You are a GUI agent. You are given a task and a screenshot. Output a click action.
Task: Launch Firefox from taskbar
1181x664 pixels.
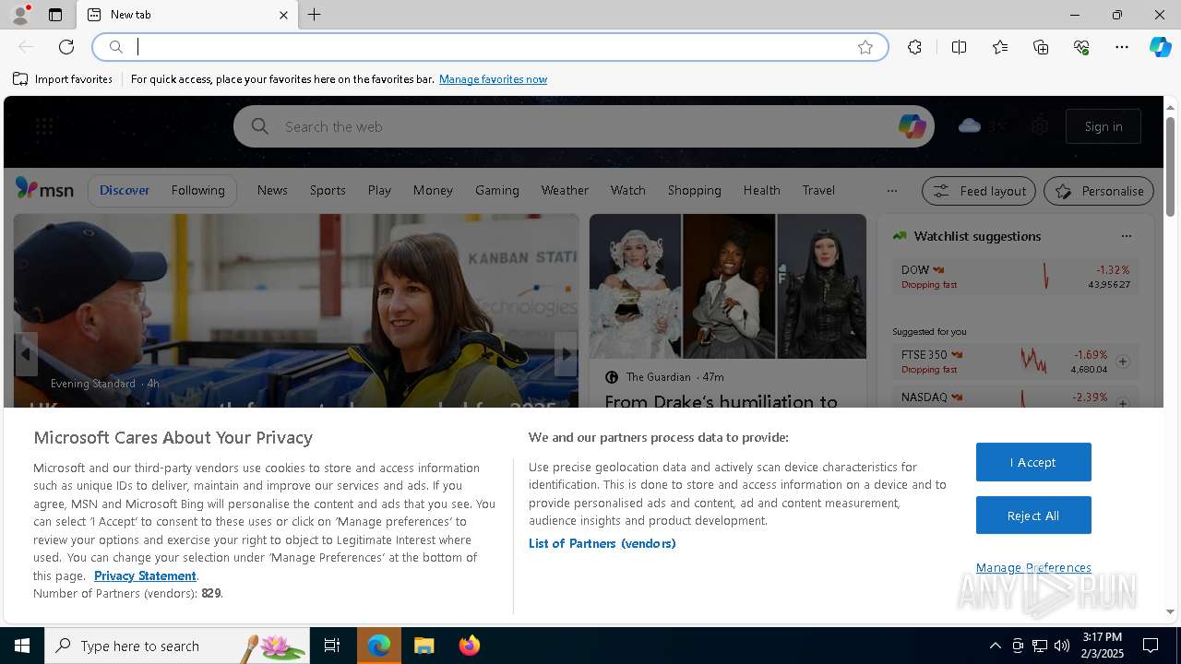coord(470,646)
